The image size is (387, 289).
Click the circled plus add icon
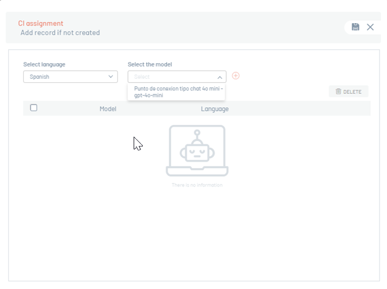tap(235, 76)
